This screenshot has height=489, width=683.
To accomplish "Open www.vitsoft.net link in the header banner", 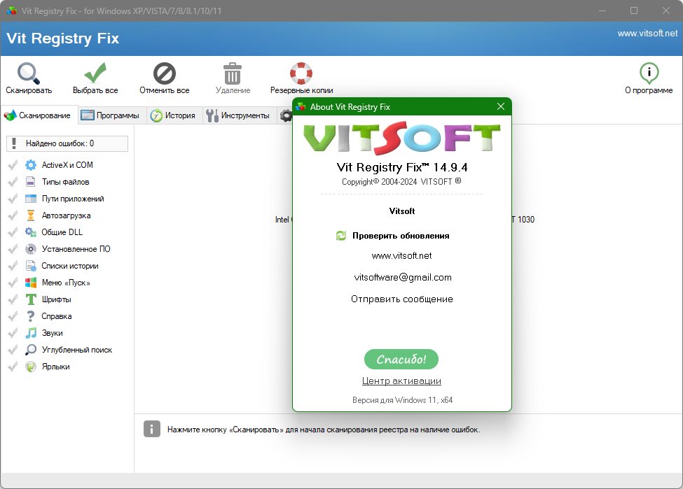I will pos(647,34).
